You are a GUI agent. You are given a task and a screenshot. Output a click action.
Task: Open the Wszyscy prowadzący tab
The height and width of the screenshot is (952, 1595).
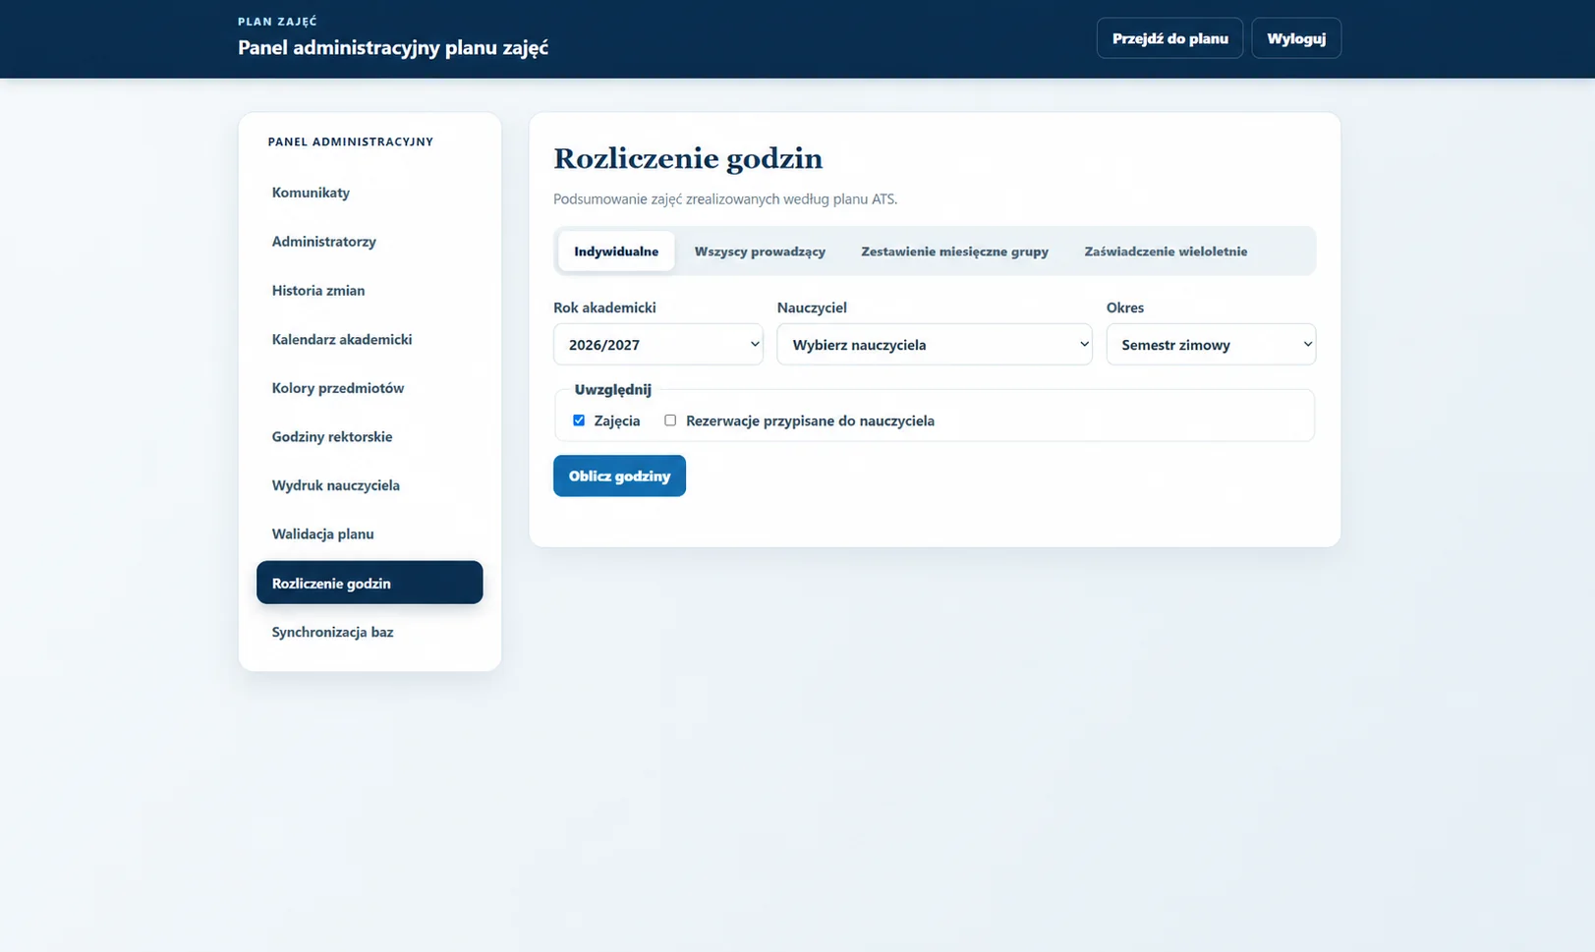pyautogui.click(x=760, y=252)
